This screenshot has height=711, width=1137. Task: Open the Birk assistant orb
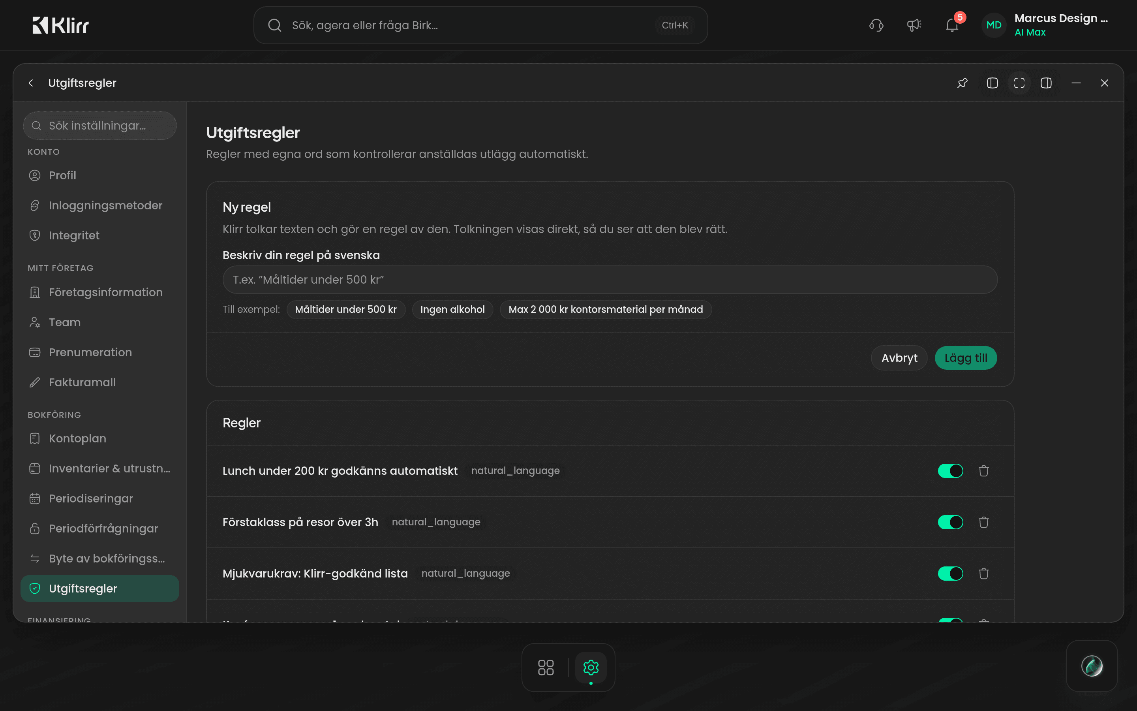pyautogui.click(x=1092, y=666)
